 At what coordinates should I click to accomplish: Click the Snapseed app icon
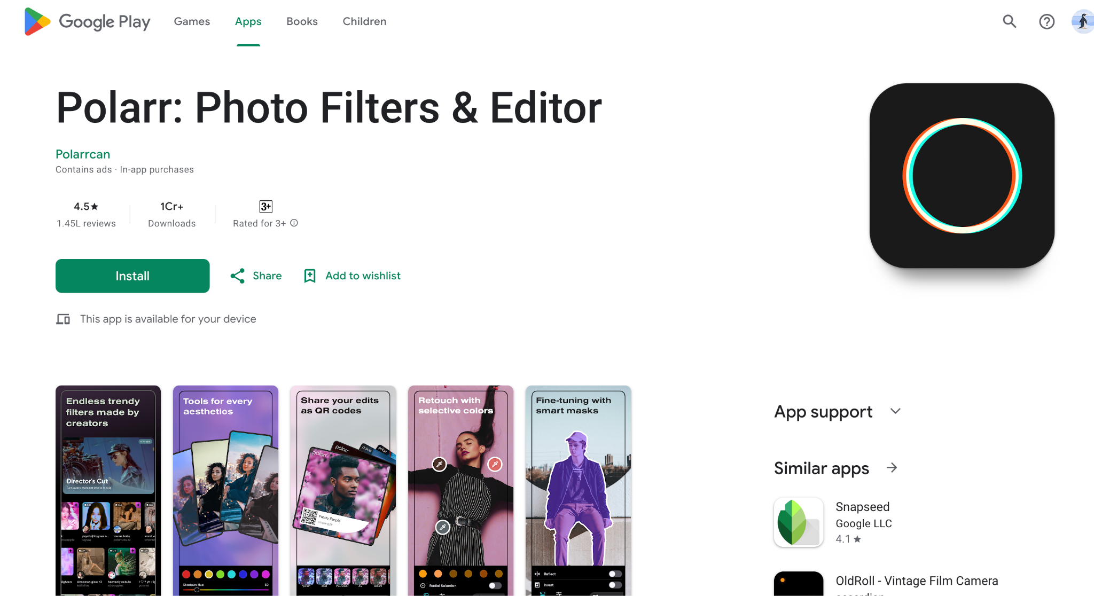798,522
